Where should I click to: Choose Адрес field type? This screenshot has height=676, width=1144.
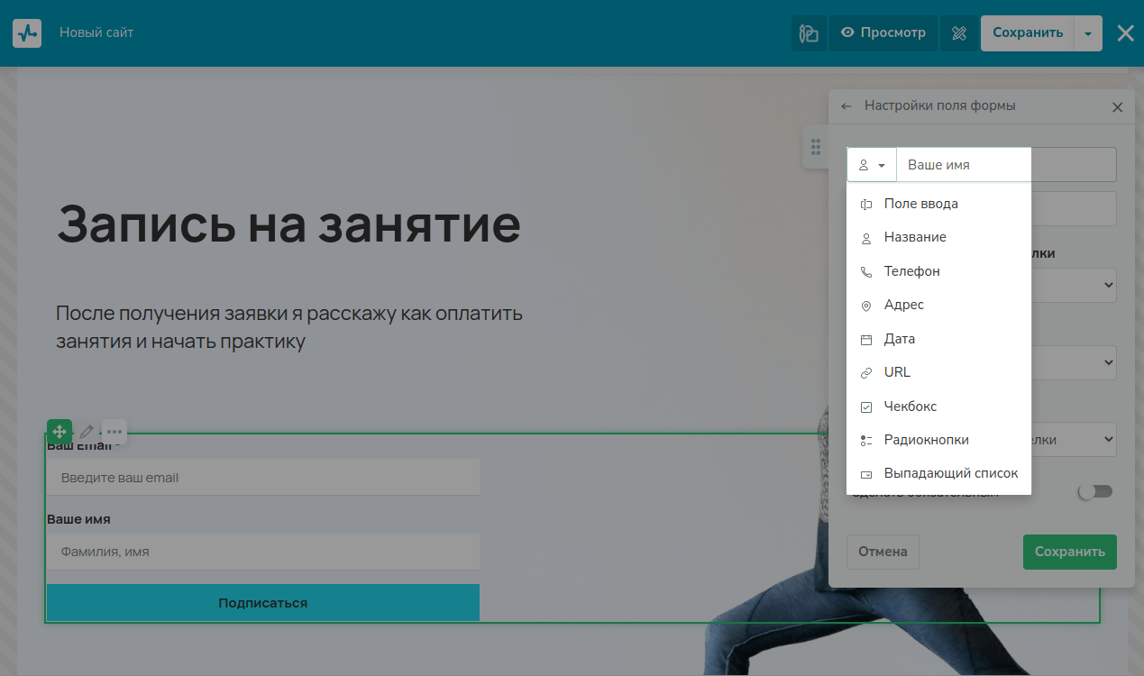click(x=938, y=305)
